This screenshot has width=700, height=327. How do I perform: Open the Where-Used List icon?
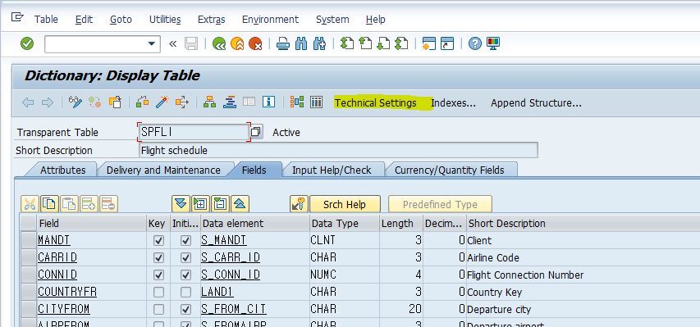click(x=181, y=102)
